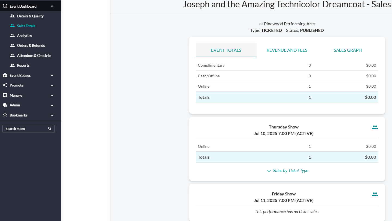Click "This performance has no ticket sales."
Image resolution: width=392 pixels, height=221 pixels.
click(x=287, y=211)
